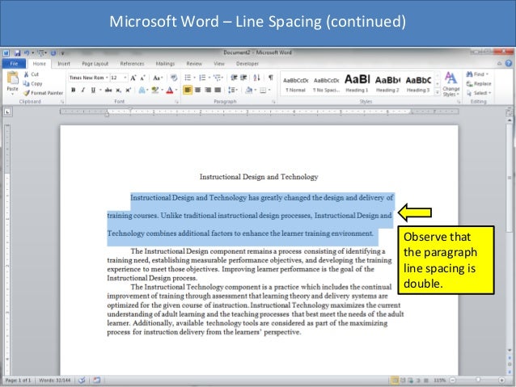Activate the Format Painter

(43, 93)
